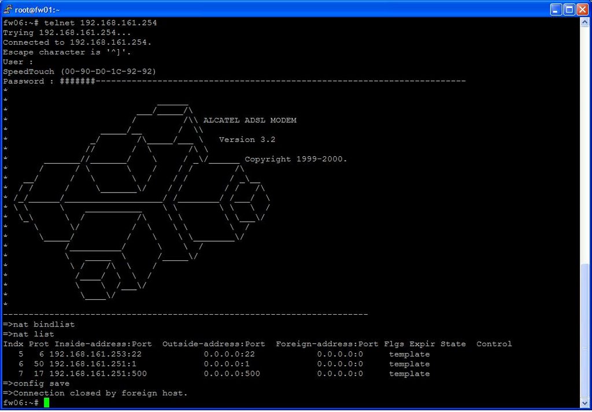Click the 'nat list' command
Image resolution: width=592 pixels, height=412 pixels.
coord(34,334)
